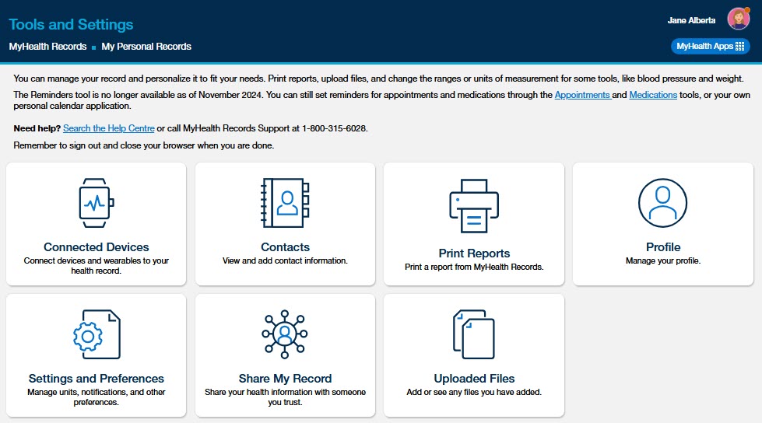762x423 pixels.
Task: Click the Print Reports printer icon
Action: 474,205
